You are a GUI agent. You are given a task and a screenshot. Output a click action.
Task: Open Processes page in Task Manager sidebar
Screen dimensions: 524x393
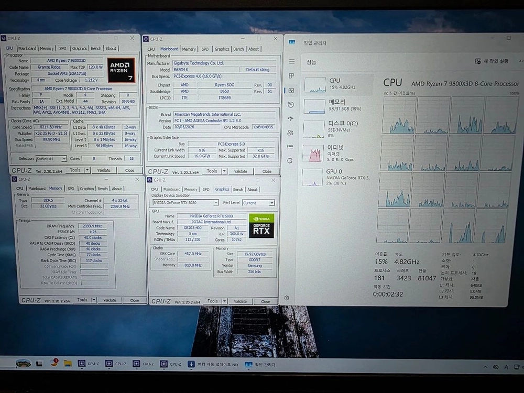291,76
